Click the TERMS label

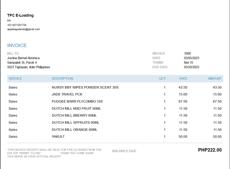(158, 63)
